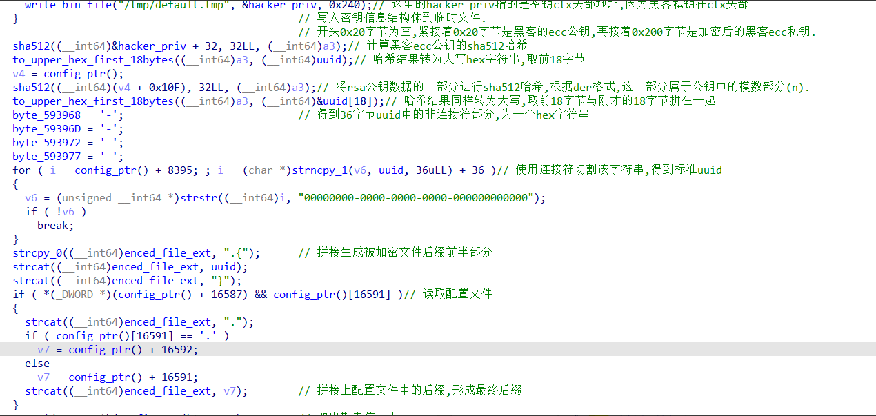Select the byte_593972 variable
The height and width of the screenshot is (416, 876).
(x=46, y=143)
